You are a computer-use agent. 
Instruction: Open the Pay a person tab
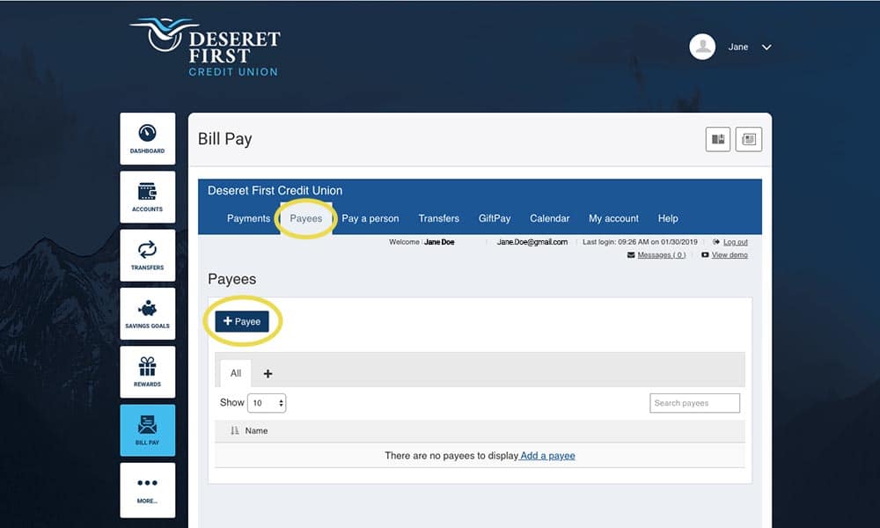[x=370, y=218]
